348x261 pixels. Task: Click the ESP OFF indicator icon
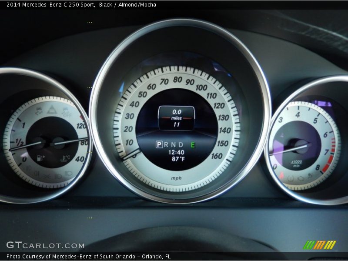click(x=67, y=113)
